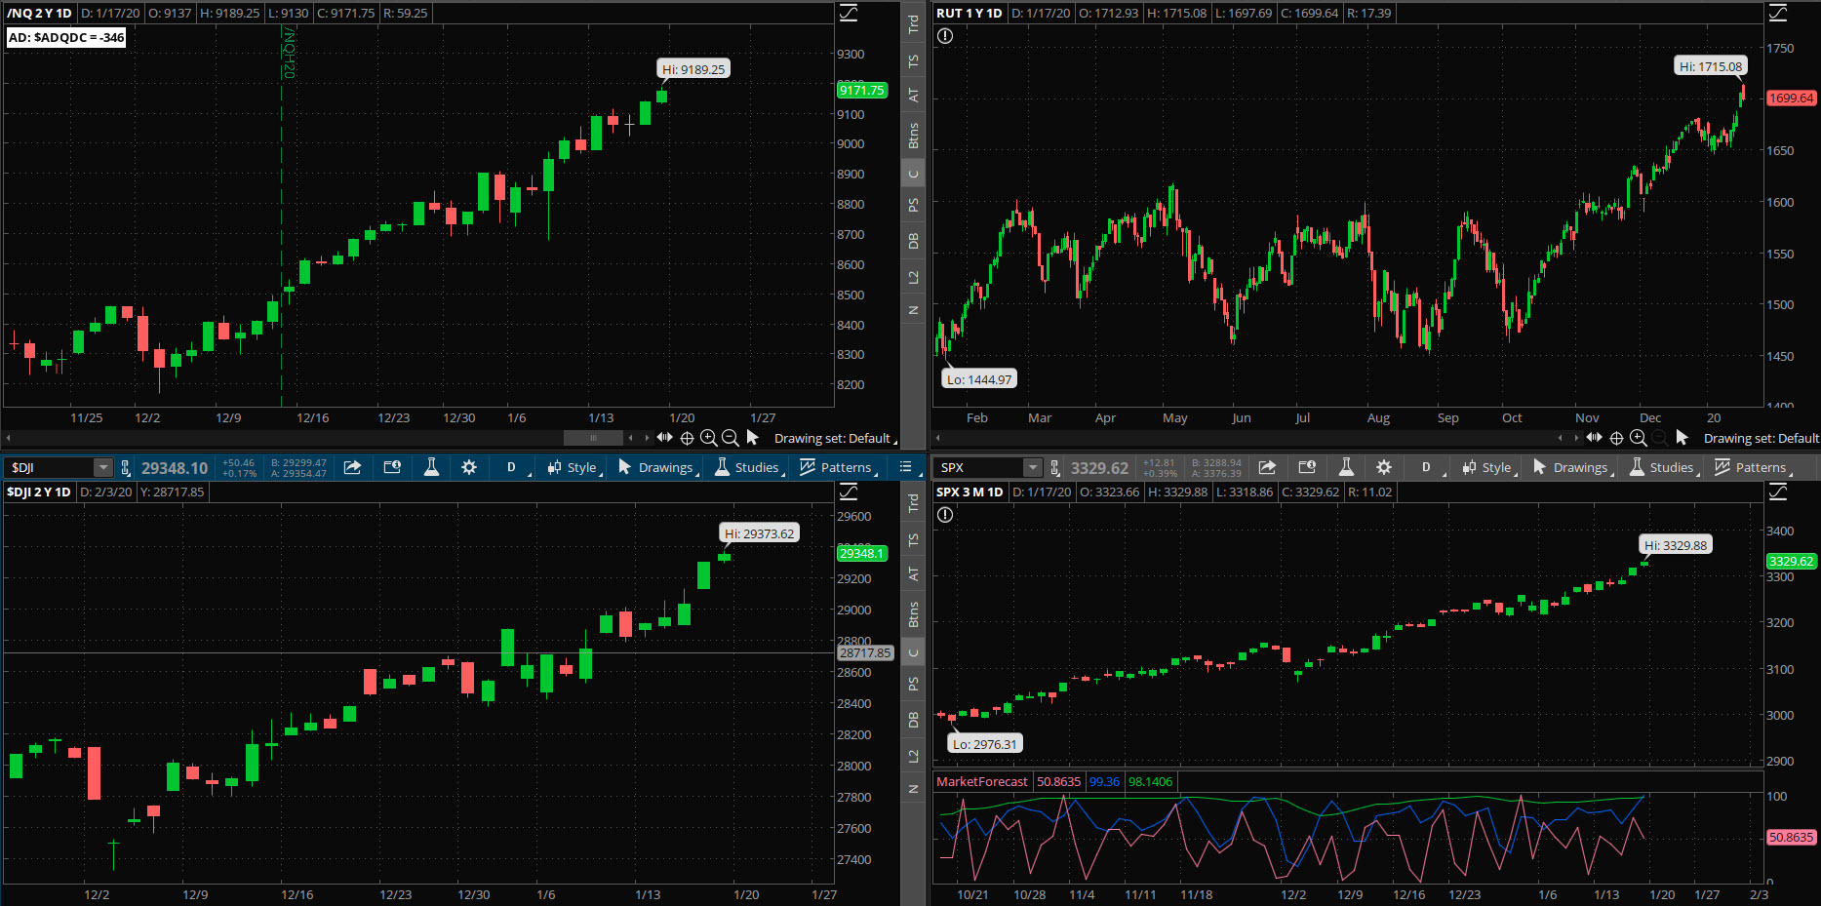Screen dimensions: 1821x906
Task: Toggle the Btns sidebar tab on /NQ chart
Action: (913, 136)
